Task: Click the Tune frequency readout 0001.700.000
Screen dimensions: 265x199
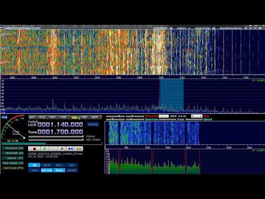Action: tap(60, 132)
